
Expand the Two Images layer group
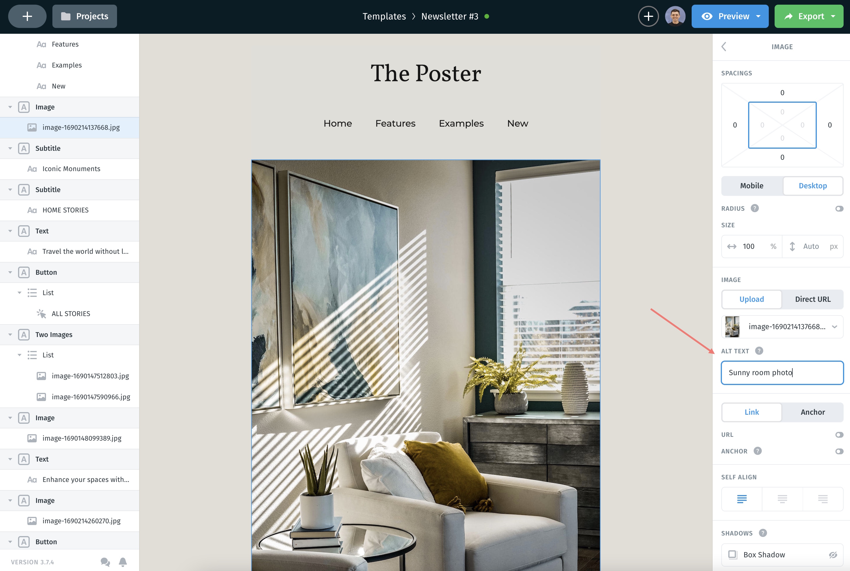click(10, 334)
